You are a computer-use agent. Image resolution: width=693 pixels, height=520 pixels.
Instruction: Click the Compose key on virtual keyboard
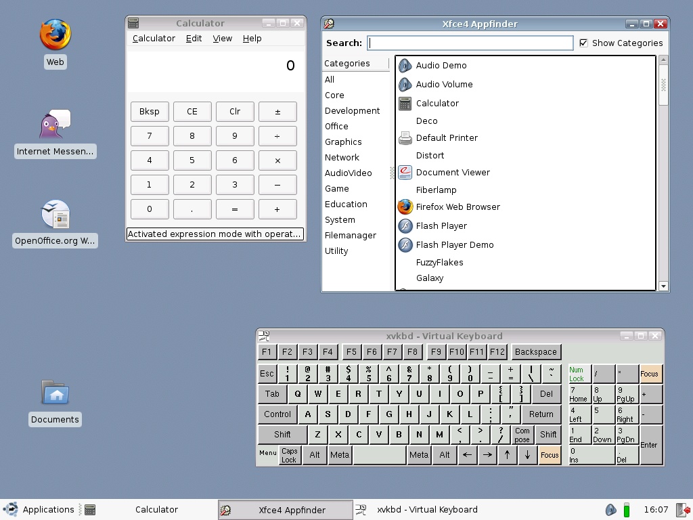(x=522, y=435)
